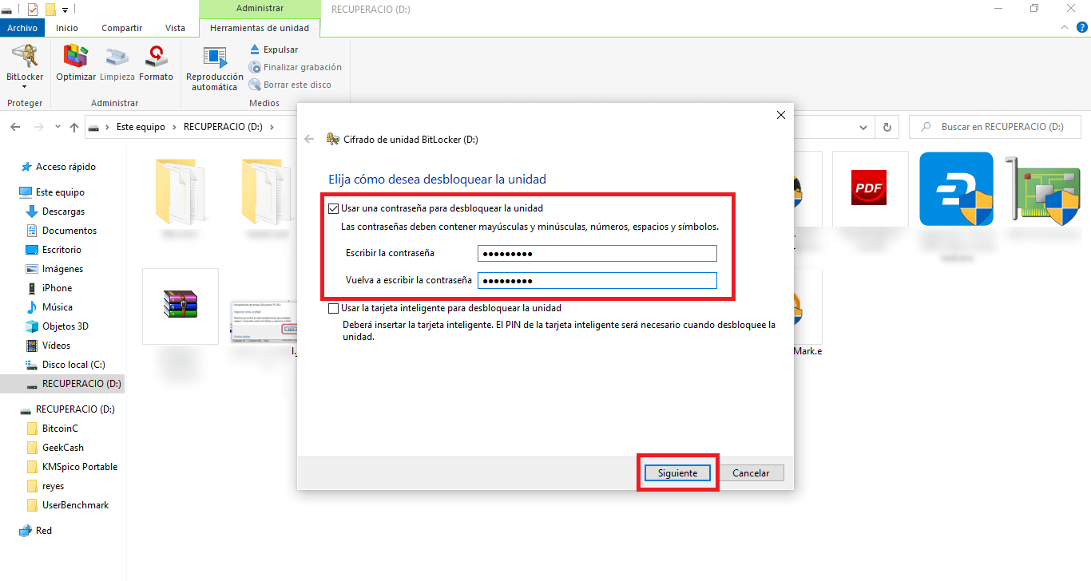The image size is (1091, 581).
Task: Select the red PDF file thumbnail
Action: point(870,188)
